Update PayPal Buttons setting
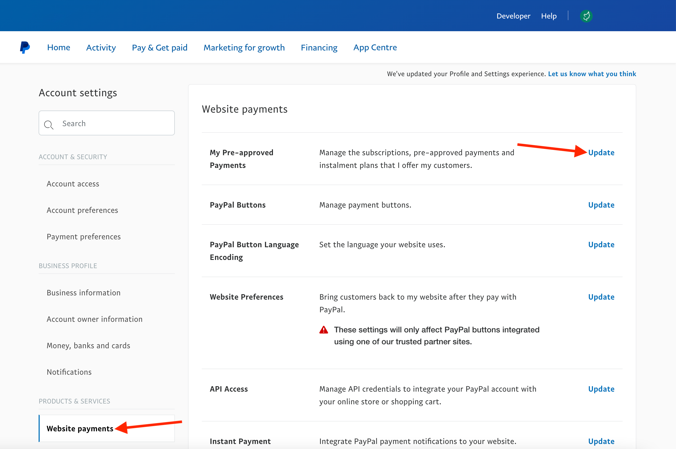 click(601, 205)
